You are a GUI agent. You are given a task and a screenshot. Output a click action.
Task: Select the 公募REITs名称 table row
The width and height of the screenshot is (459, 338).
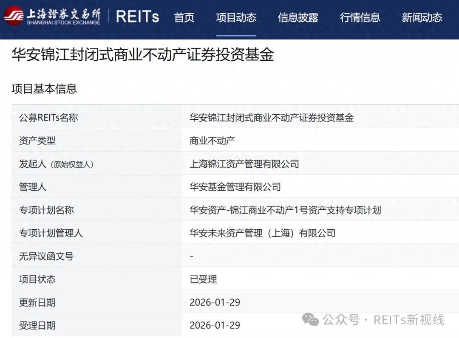tap(229, 117)
